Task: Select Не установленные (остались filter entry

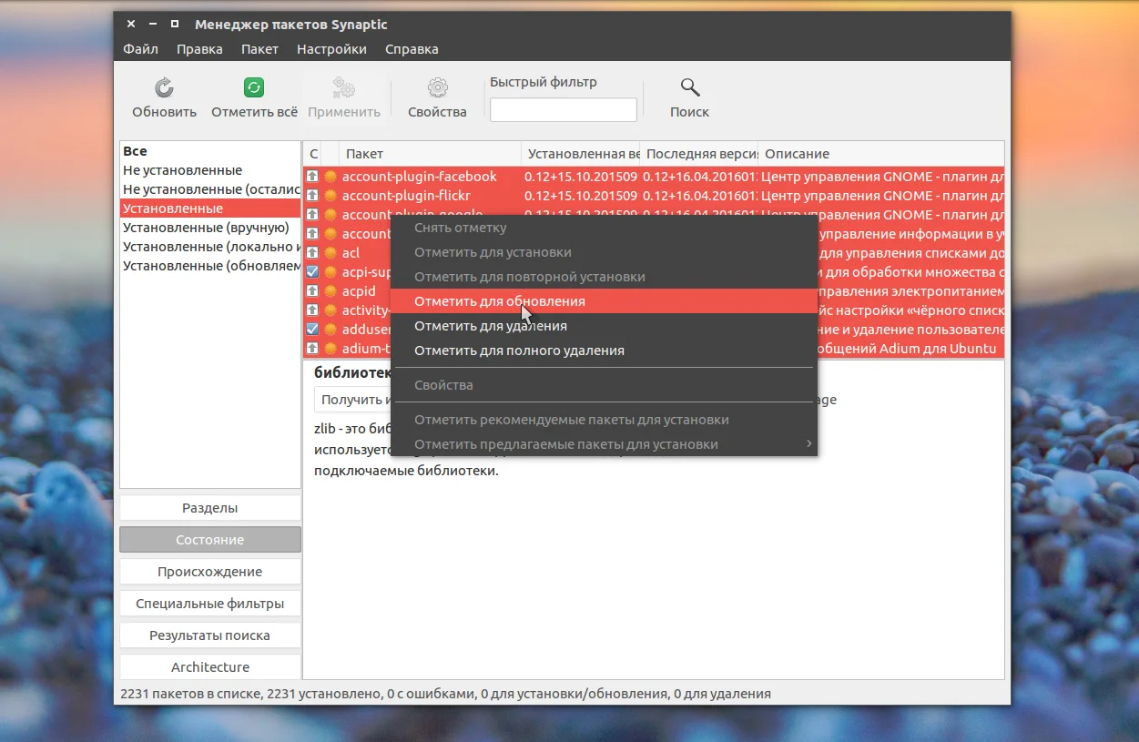Action: pyautogui.click(x=210, y=189)
